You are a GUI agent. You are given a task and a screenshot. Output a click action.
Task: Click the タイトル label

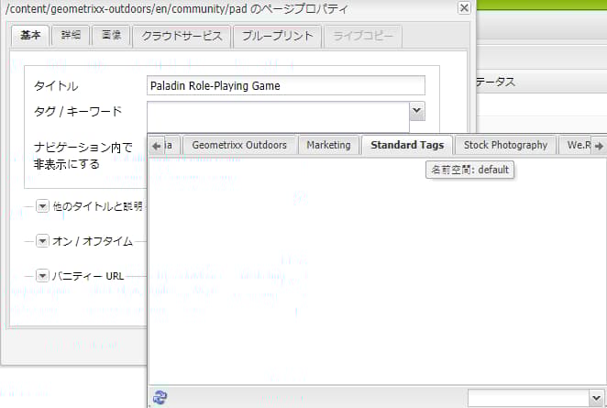click(56, 86)
